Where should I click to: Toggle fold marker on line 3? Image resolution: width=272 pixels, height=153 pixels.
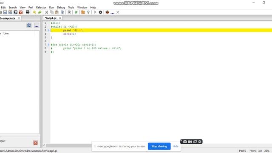(x=48, y=30)
